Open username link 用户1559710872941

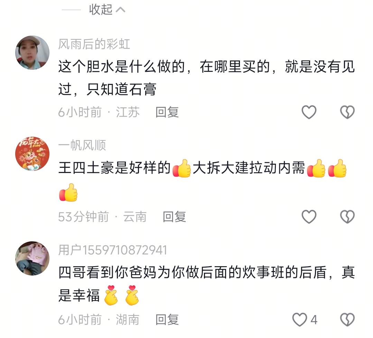[x=112, y=250]
